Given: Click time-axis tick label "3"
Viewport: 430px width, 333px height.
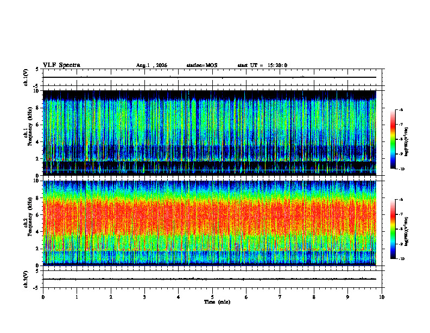Looking at the screenshot, I should point(144,297).
